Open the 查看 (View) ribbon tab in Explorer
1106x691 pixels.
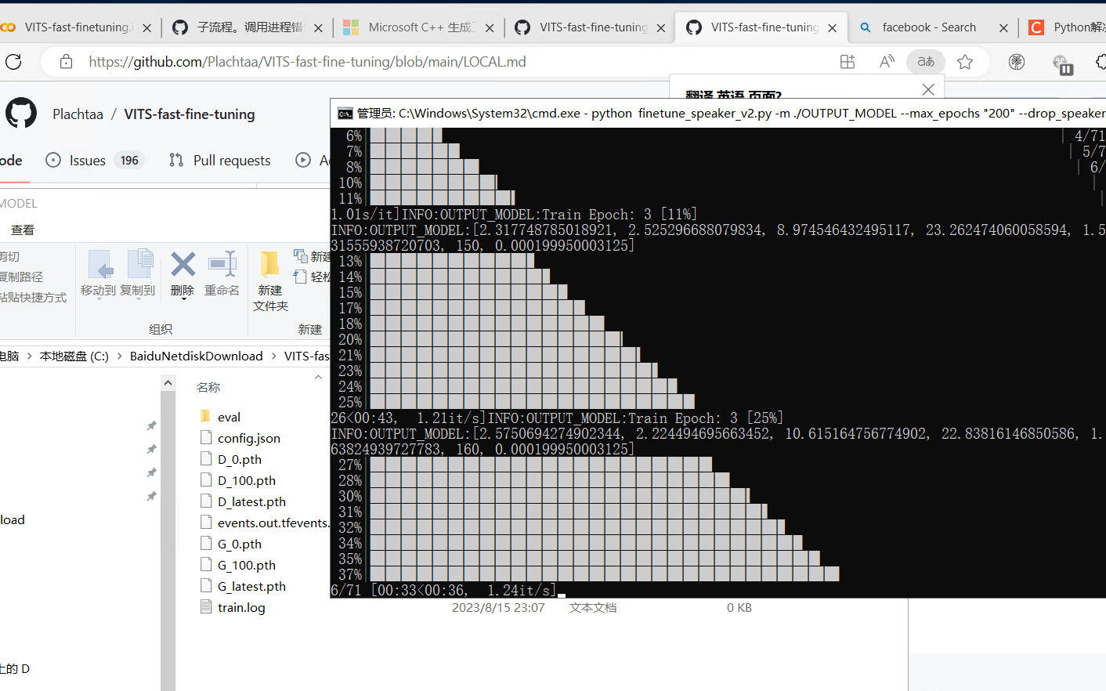[x=23, y=230]
